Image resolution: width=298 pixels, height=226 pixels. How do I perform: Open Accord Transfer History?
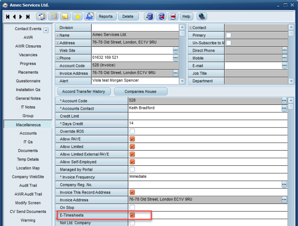(83, 91)
